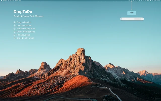Click the "Smart Notifications" feature line

pos(24,32)
